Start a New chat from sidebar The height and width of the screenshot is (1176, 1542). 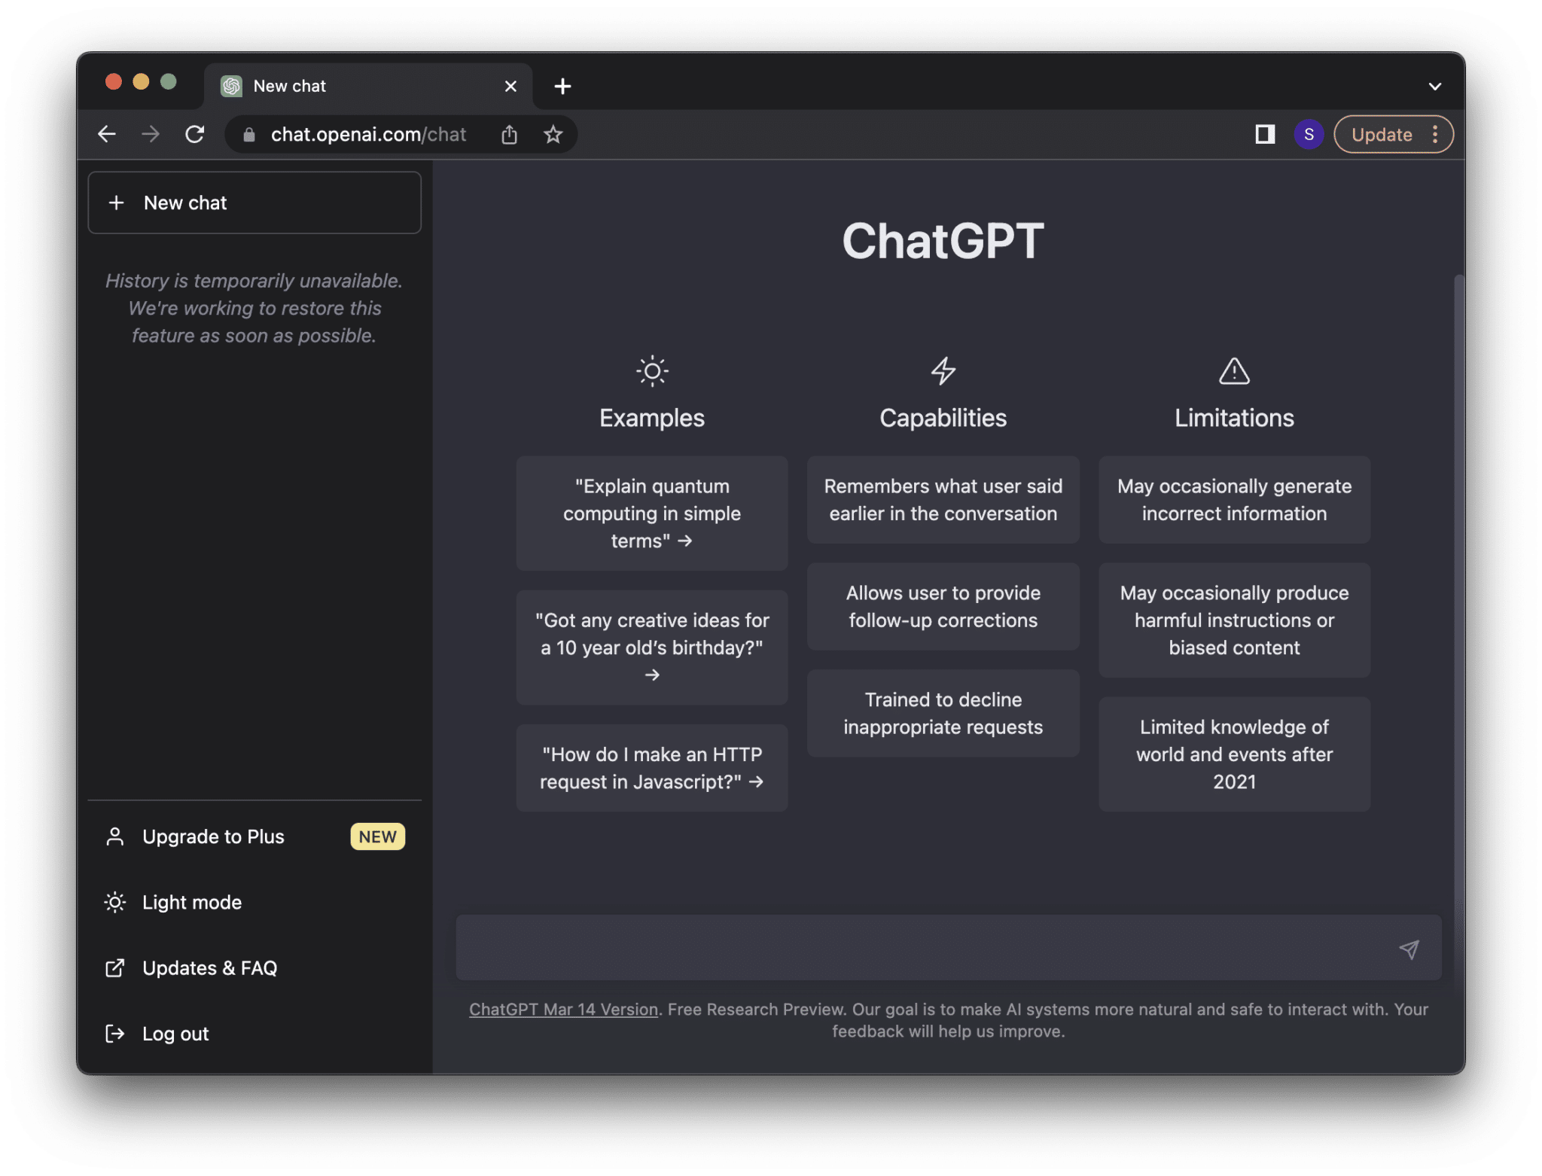click(x=254, y=203)
